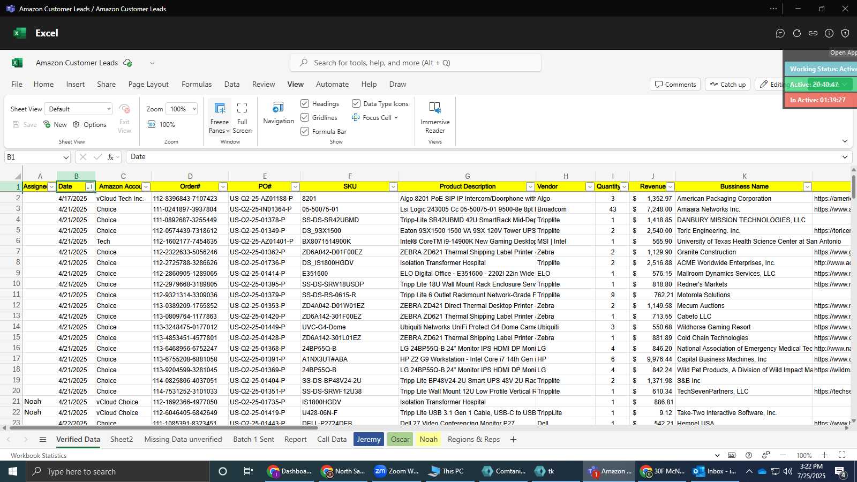Toggle the Formula Bar checkbox
The height and width of the screenshot is (482, 857).
pyautogui.click(x=305, y=131)
